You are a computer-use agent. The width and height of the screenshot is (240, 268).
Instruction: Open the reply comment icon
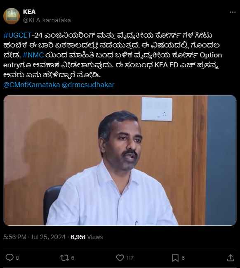9,258
